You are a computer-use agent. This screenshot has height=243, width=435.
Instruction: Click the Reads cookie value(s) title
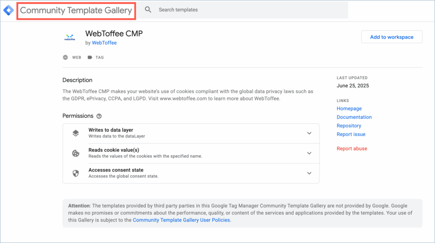pos(114,150)
